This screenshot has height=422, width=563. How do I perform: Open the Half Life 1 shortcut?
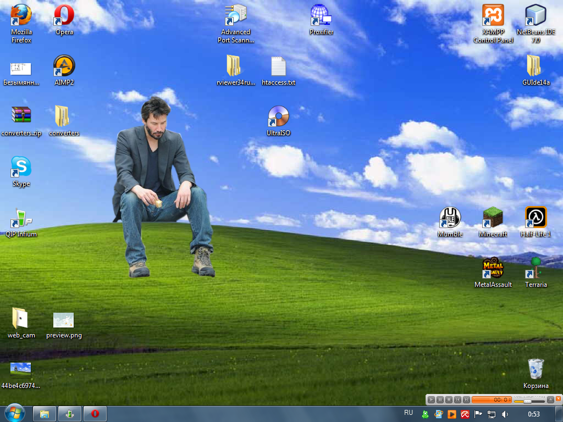(x=536, y=218)
